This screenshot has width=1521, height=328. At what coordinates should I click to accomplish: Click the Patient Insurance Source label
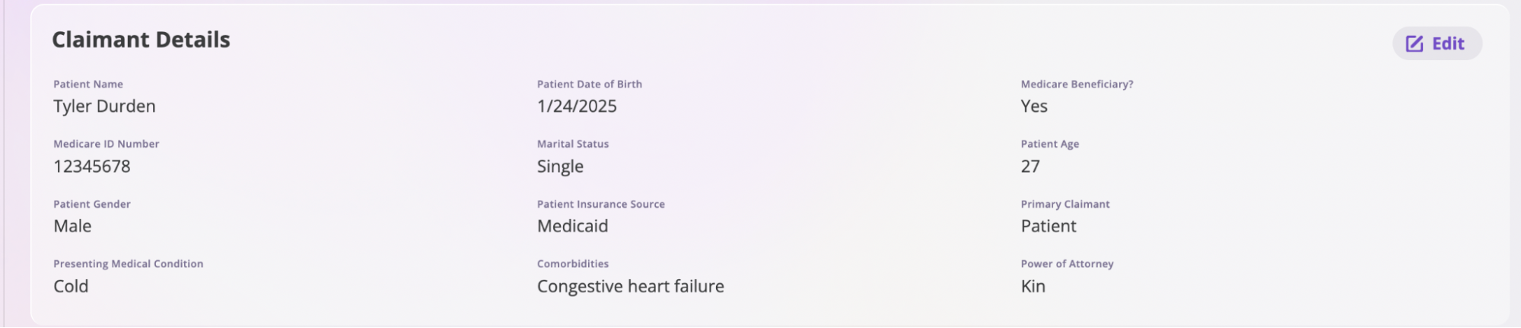pyautogui.click(x=601, y=204)
